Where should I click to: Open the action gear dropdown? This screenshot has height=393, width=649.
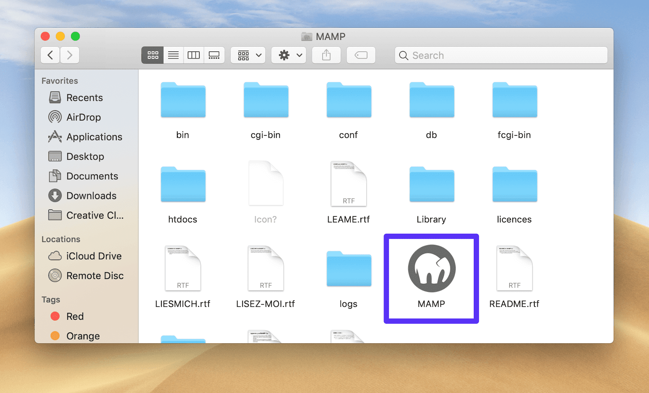288,55
